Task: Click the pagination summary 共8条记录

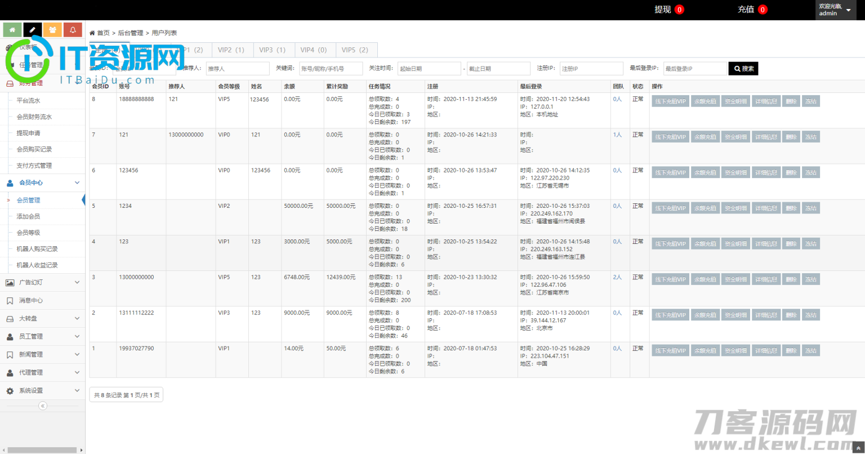Action: click(126, 395)
